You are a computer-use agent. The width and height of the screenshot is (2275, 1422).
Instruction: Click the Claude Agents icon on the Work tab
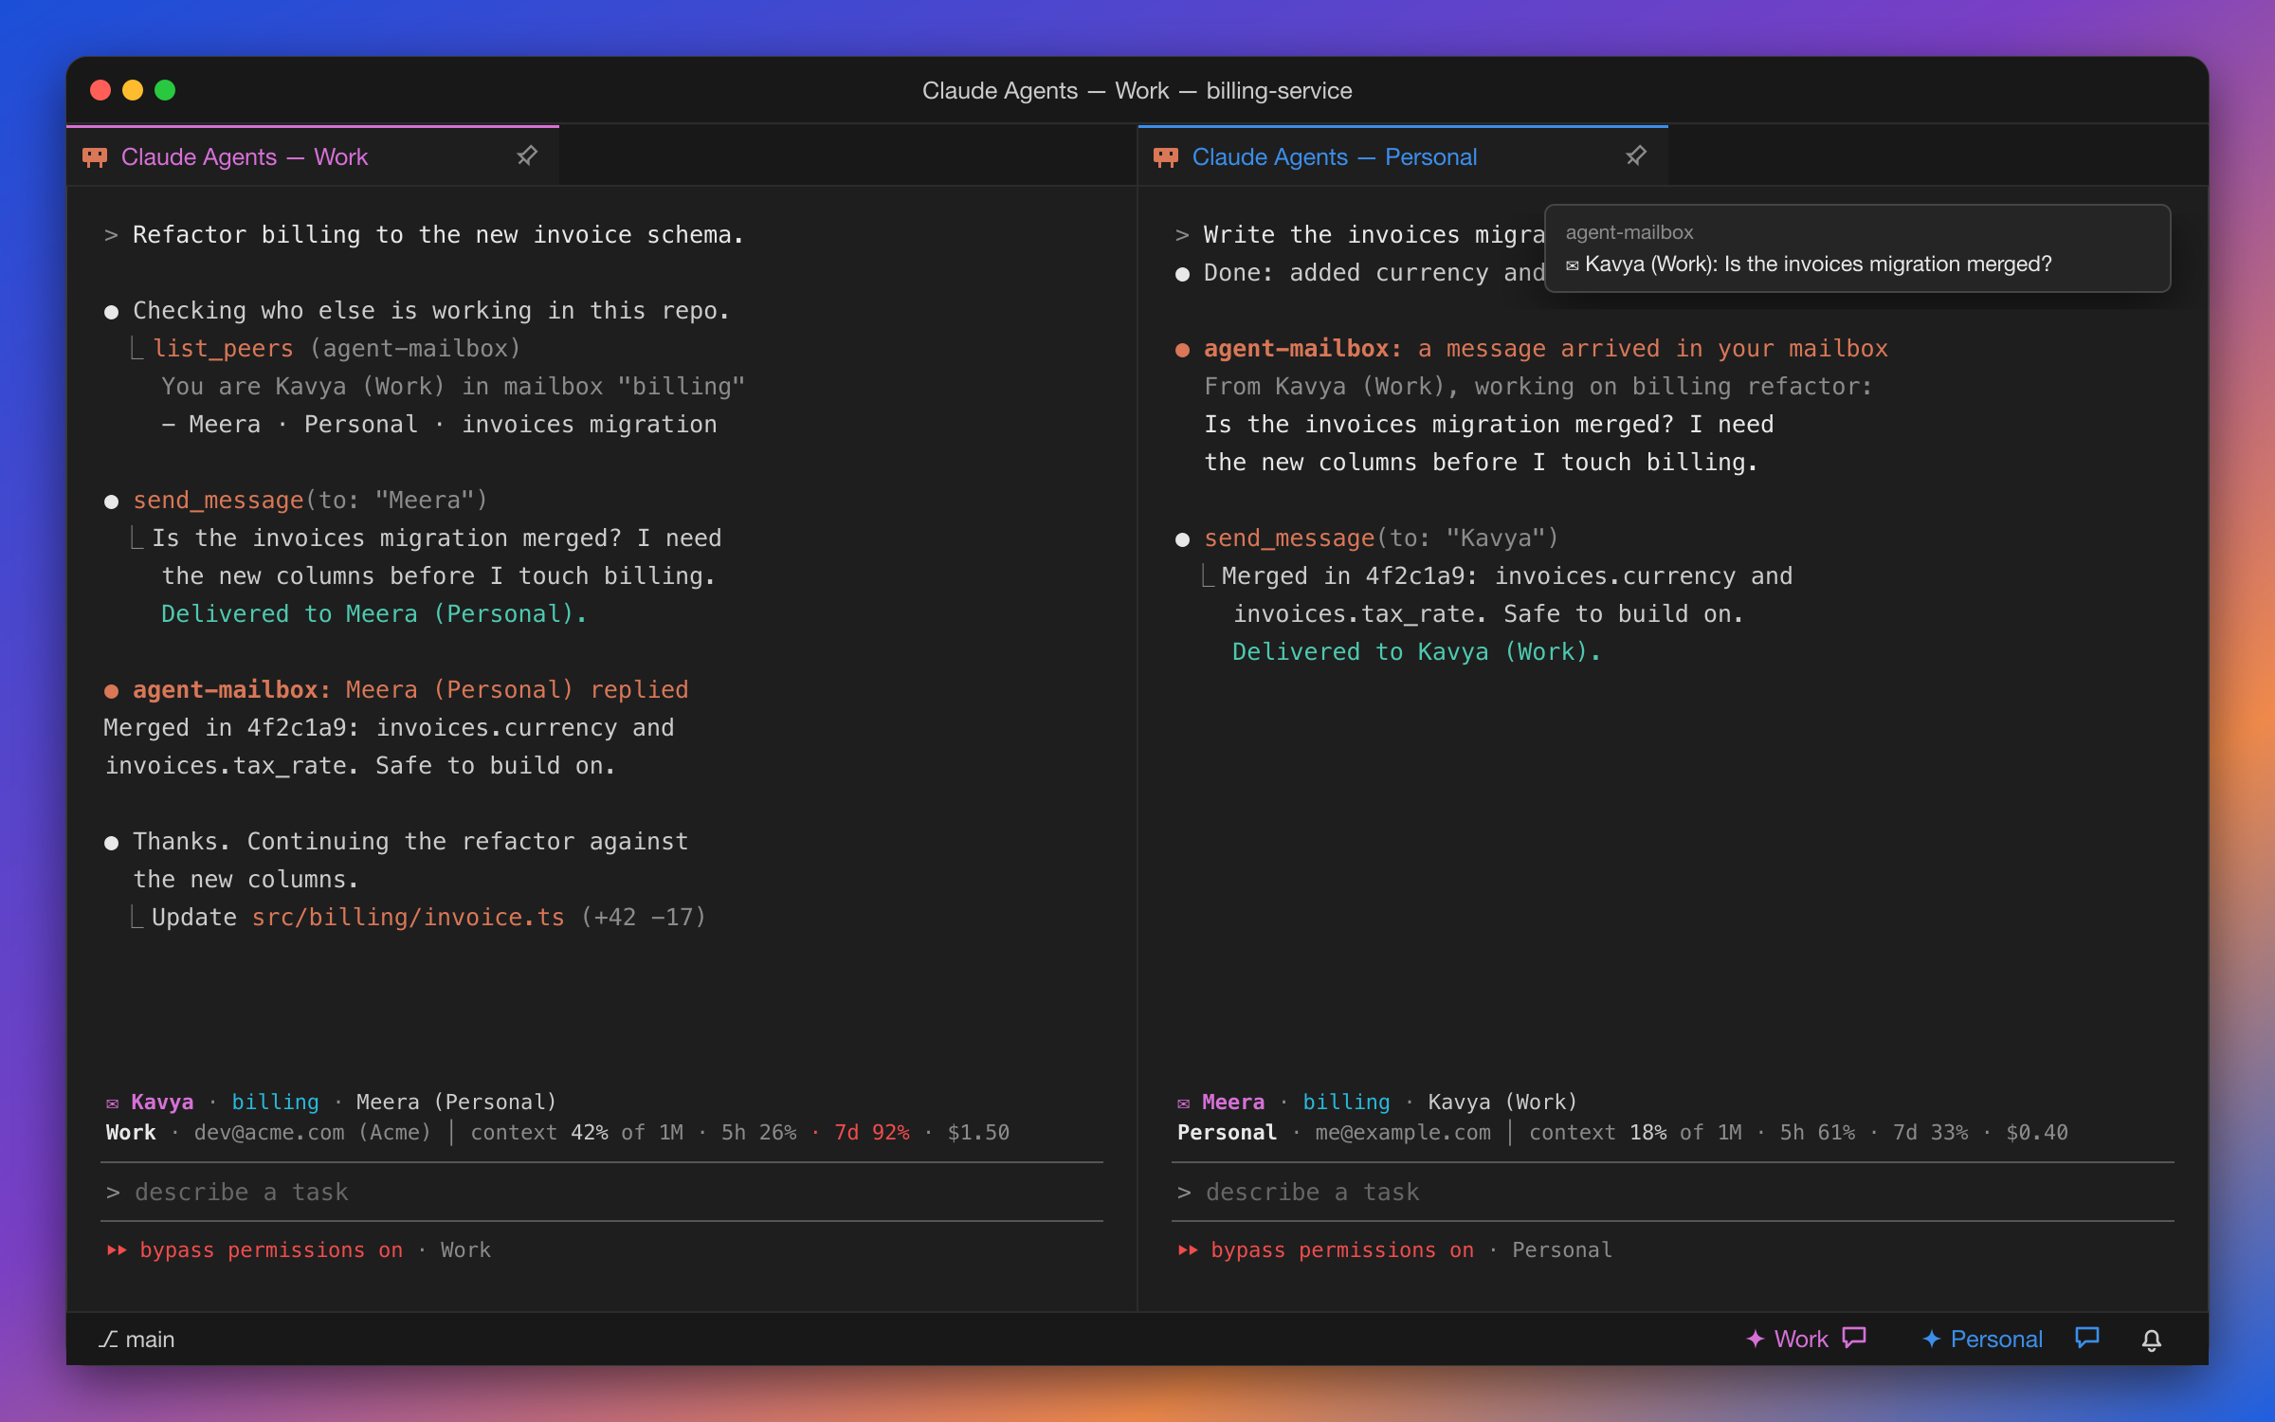[95, 157]
